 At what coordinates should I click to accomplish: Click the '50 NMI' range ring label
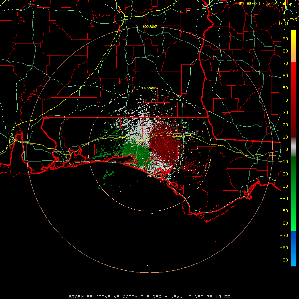[x=149, y=88]
